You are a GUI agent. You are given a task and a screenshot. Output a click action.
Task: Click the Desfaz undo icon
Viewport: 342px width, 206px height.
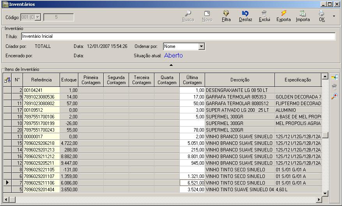point(245,14)
